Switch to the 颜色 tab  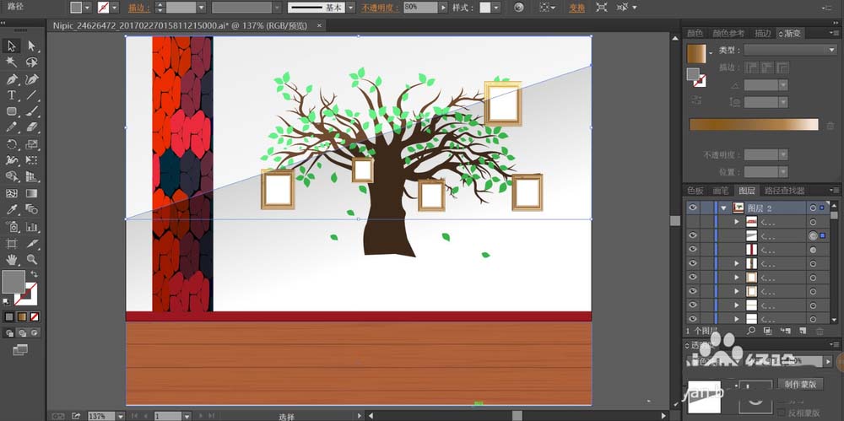click(695, 33)
